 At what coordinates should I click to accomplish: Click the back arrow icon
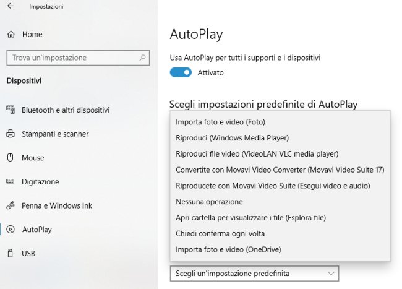coord(11,6)
